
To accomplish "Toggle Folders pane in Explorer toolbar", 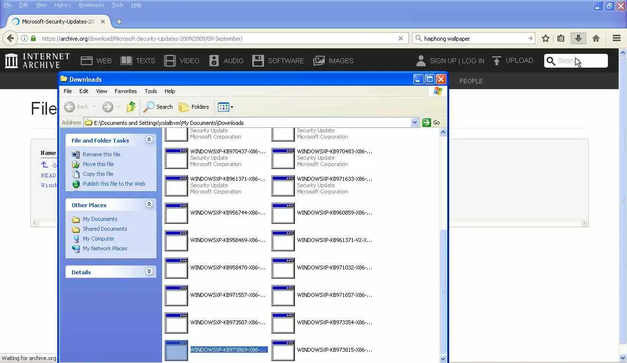I will pos(194,107).
